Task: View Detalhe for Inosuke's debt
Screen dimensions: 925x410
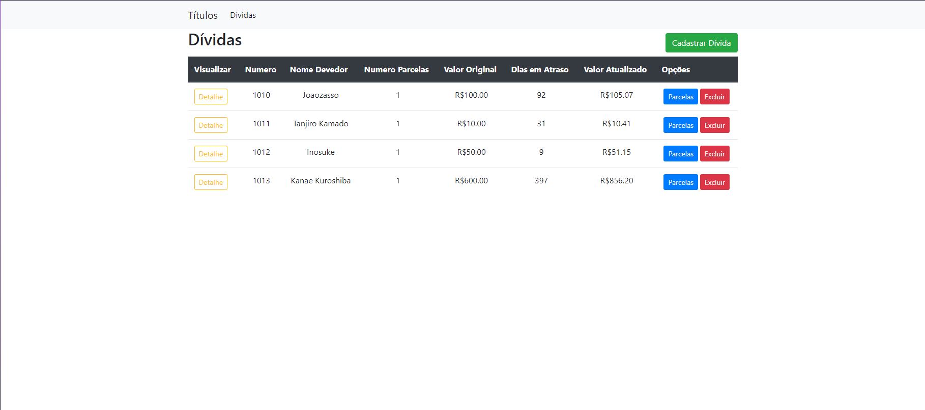Action: pyautogui.click(x=211, y=154)
